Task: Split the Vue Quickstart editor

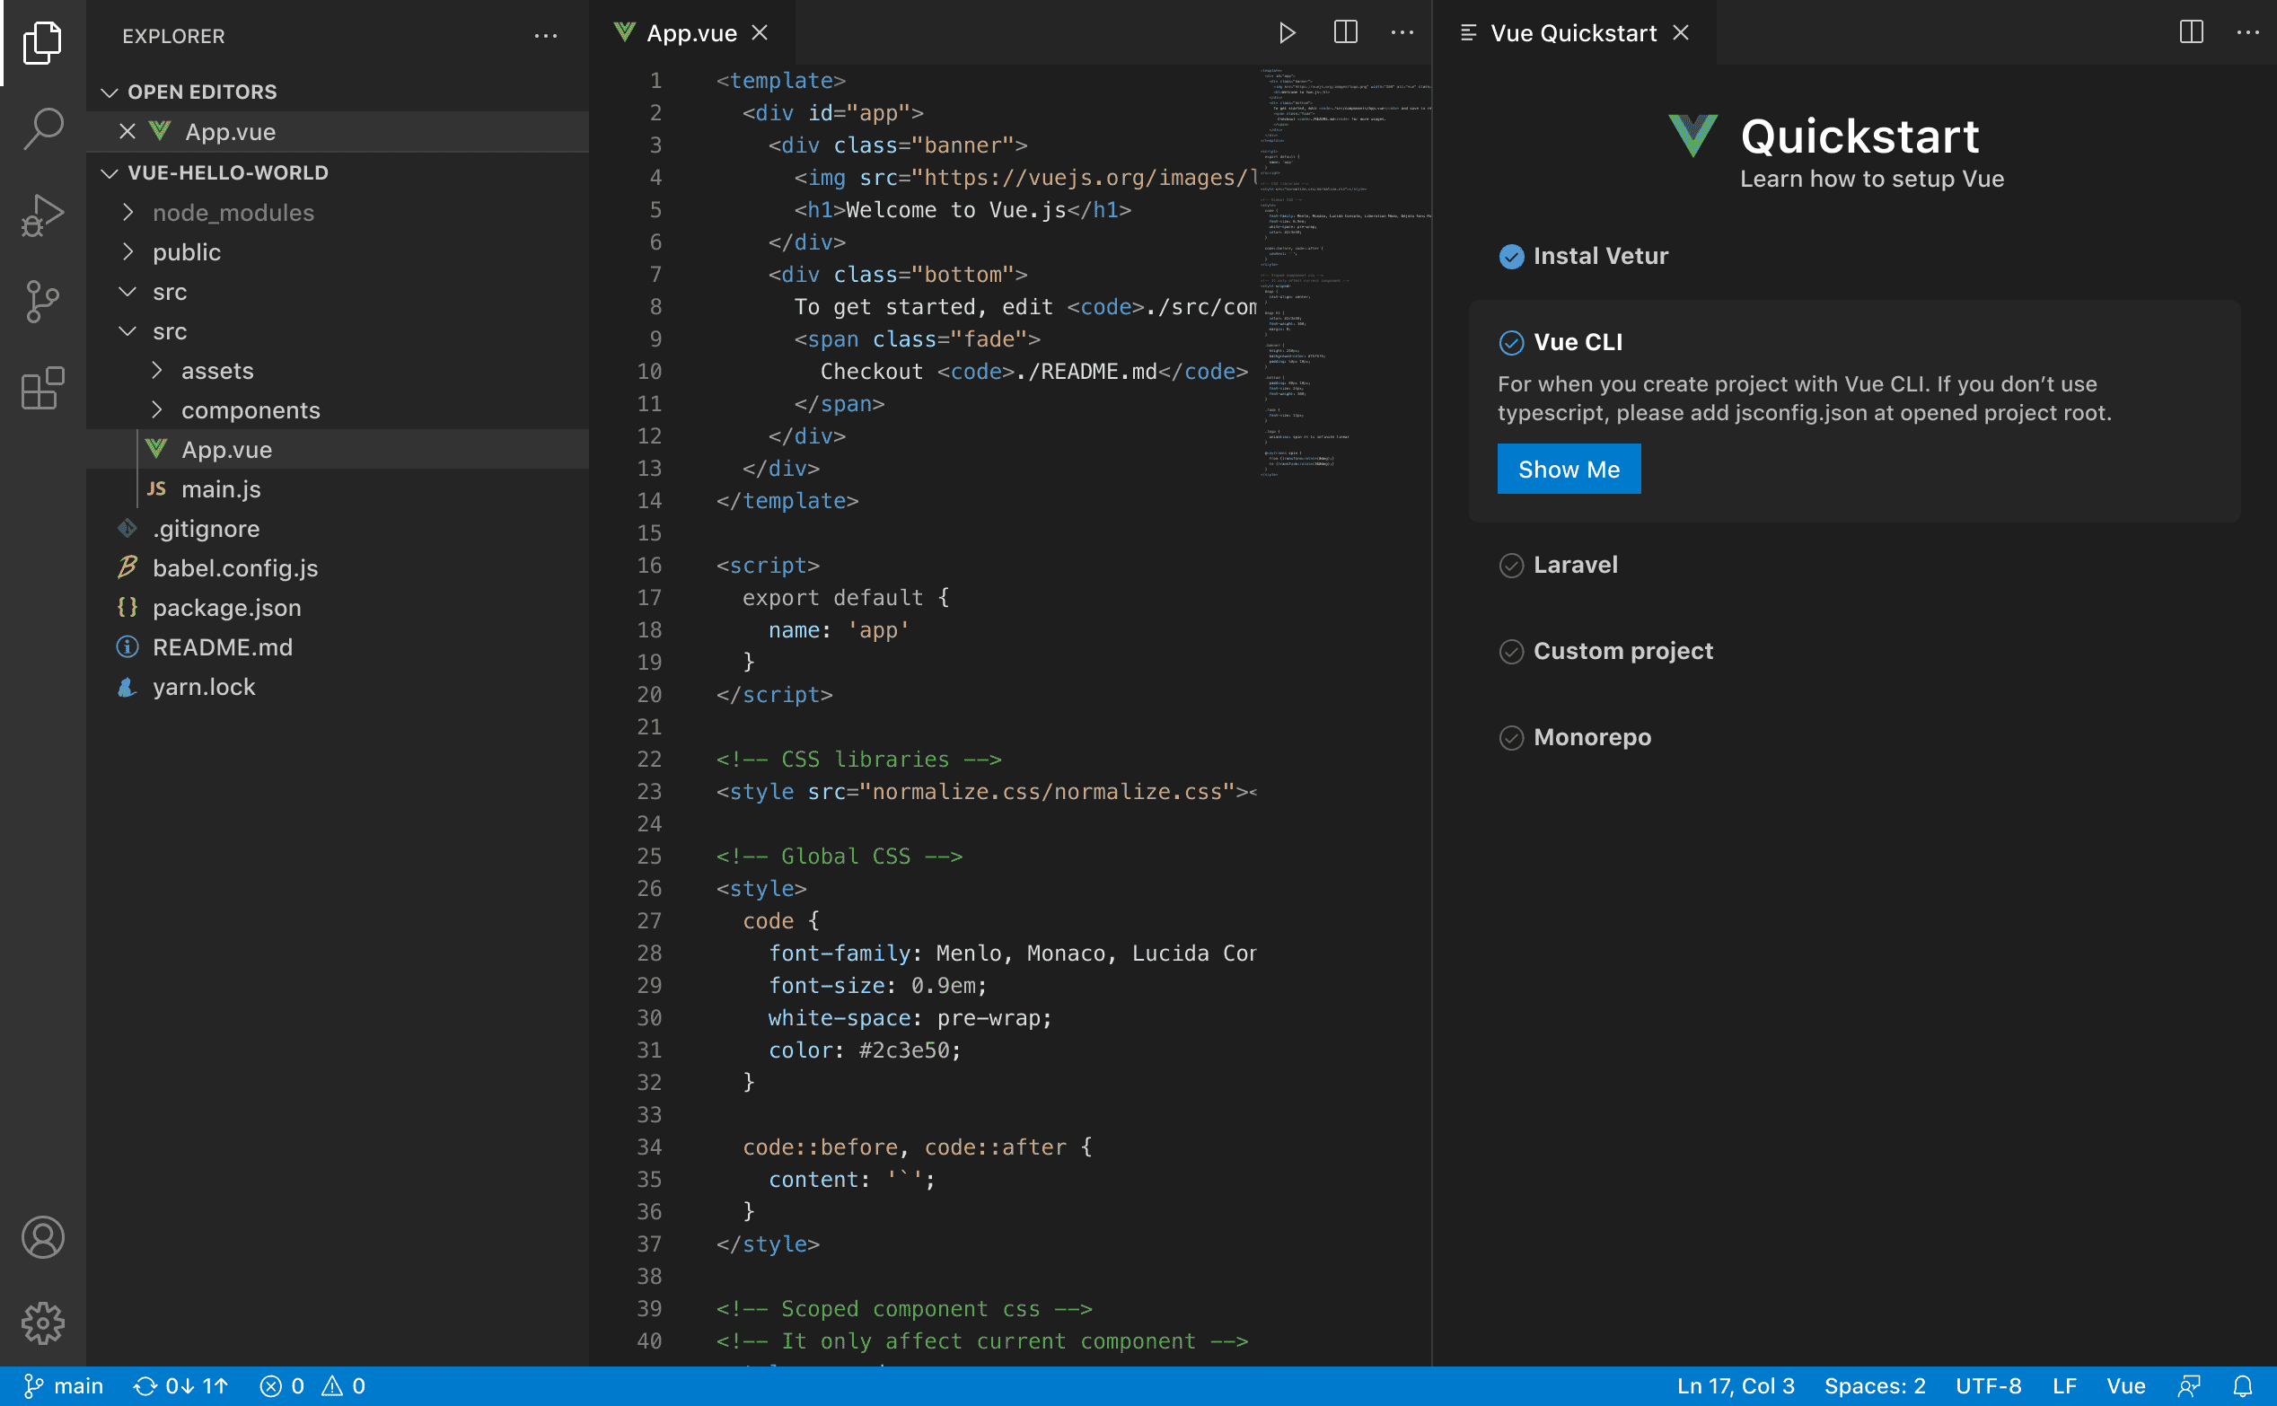Action: (2192, 32)
